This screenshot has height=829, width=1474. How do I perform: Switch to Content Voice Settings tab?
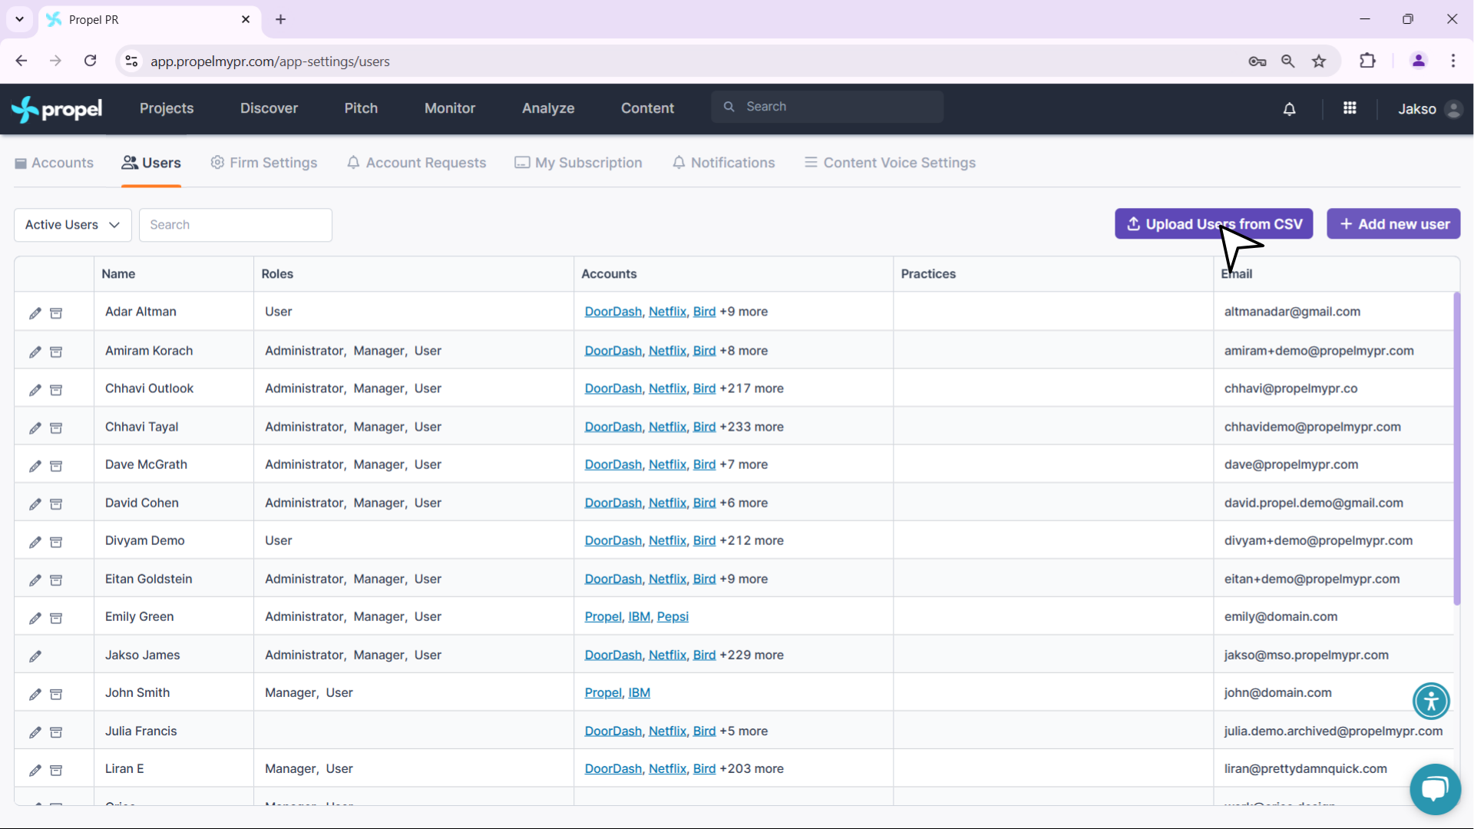pyautogui.click(x=891, y=163)
